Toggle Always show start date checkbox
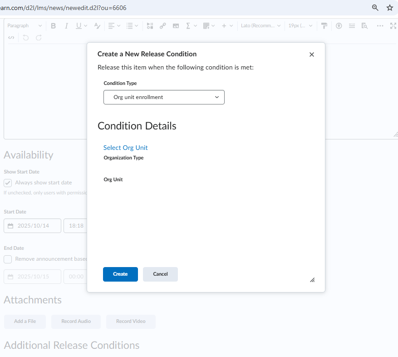This screenshot has width=398, height=357. point(8,183)
